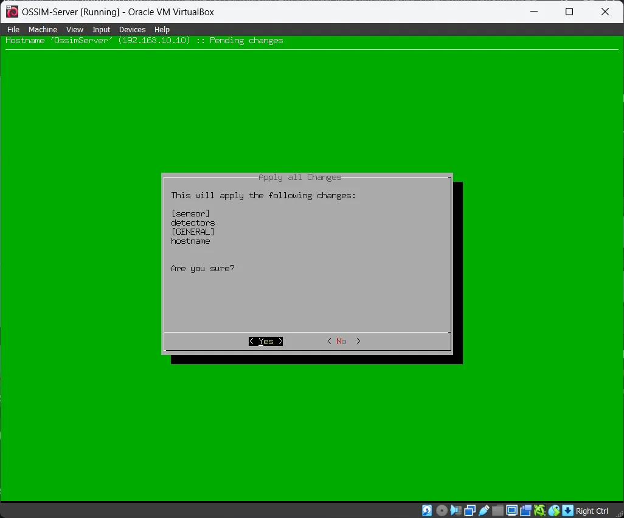Click the display settings status icon

[512, 511]
